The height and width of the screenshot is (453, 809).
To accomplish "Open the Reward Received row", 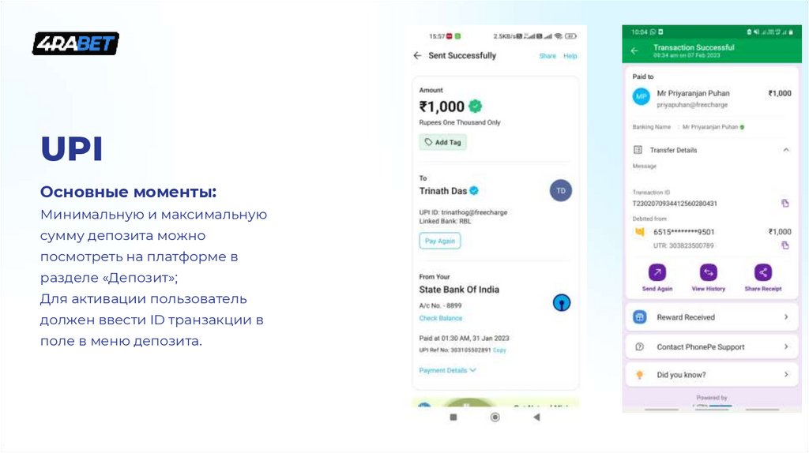I will click(x=711, y=317).
